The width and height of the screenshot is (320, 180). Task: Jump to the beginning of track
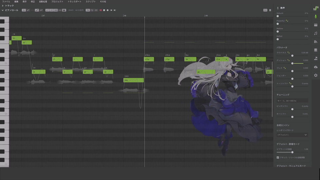(111, 10)
